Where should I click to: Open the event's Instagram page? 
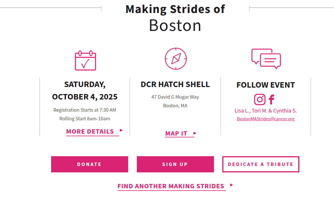pos(260,99)
